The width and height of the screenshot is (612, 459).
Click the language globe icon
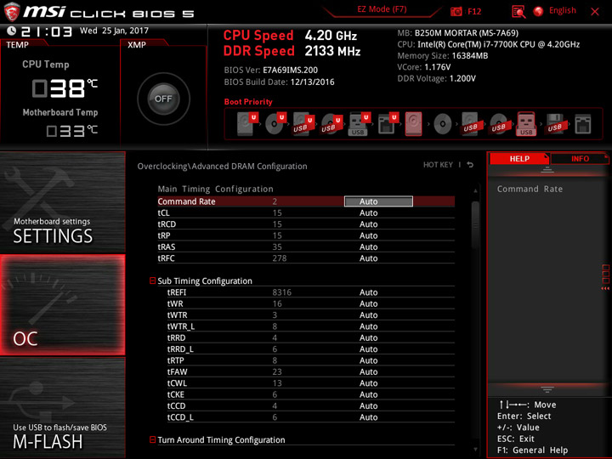[538, 11]
